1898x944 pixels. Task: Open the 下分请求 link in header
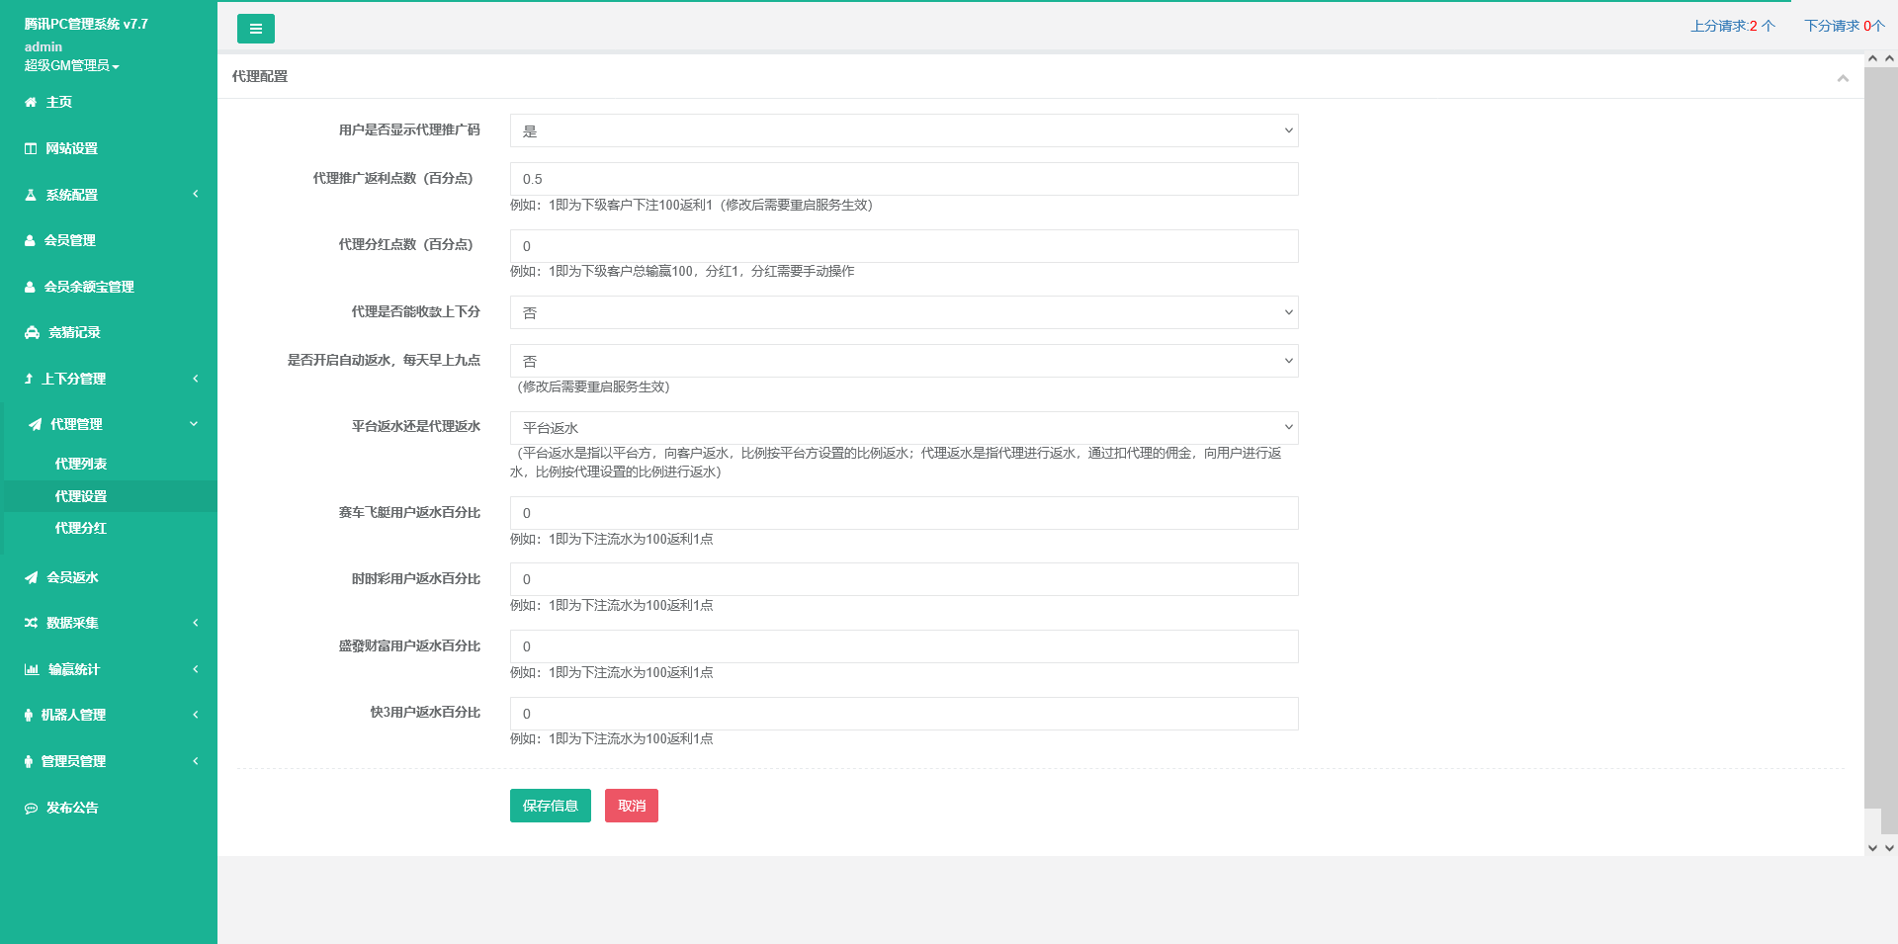(1845, 26)
